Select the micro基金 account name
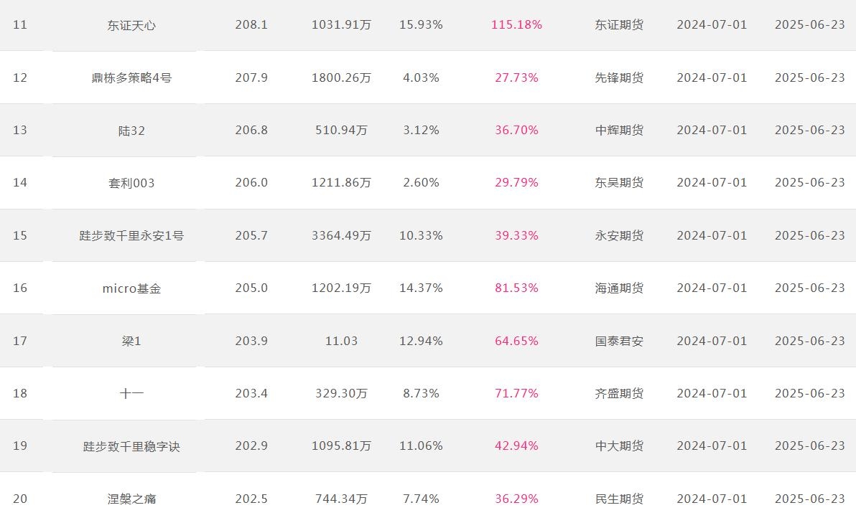Screen dimensions: 856x523 [x=131, y=288]
